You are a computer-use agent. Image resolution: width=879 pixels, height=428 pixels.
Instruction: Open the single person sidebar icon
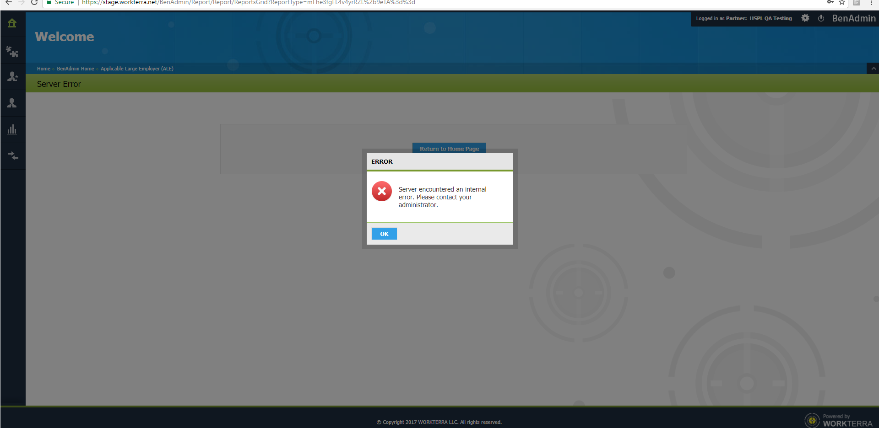click(x=12, y=103)
